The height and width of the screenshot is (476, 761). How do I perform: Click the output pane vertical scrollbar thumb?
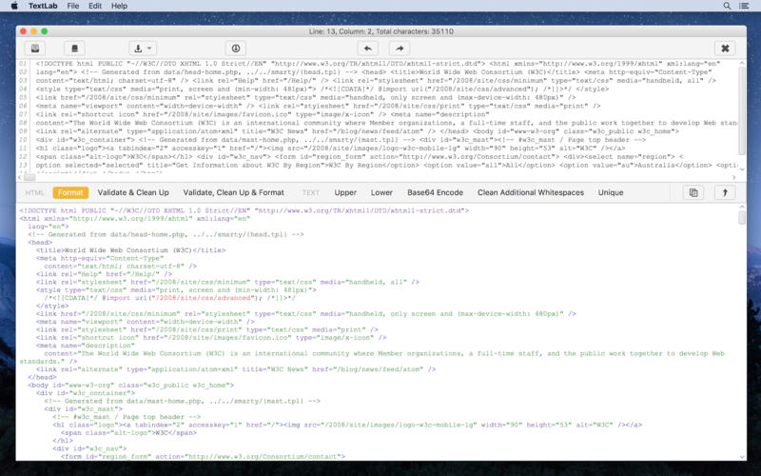[x=742, y=217]
